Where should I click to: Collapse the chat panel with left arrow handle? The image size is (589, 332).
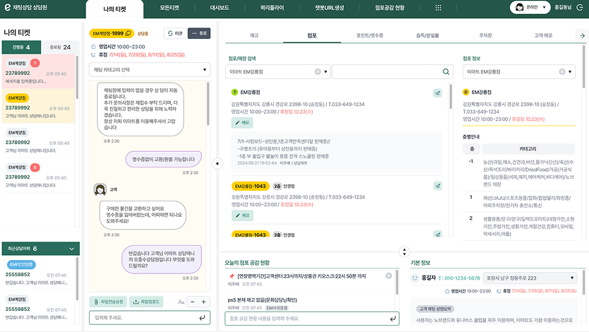click(x=216, y=164)
